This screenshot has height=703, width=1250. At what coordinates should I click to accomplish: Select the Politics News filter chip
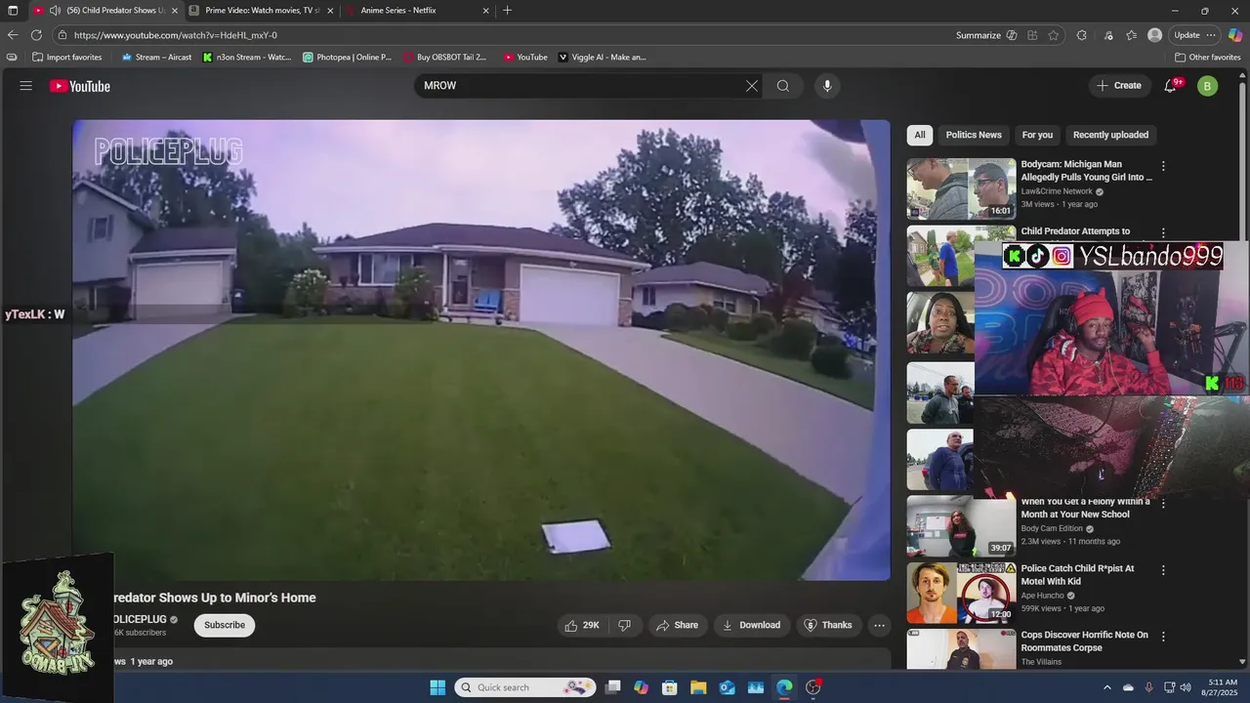[974, 135]
